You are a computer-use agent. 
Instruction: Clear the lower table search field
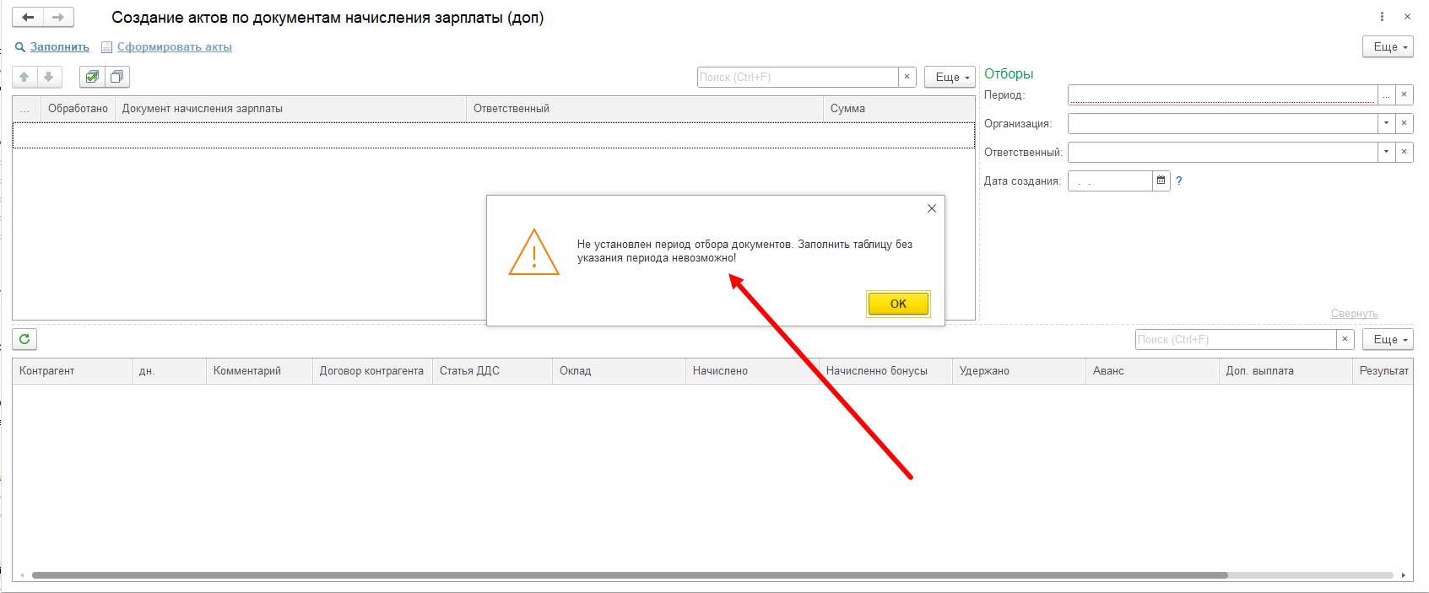1345,339
